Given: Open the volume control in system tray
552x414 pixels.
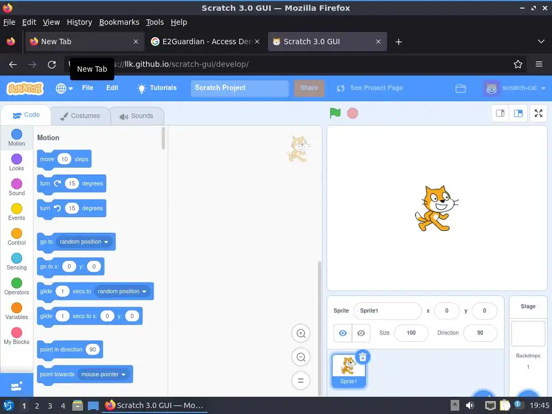Looking at the screenshot, I should pyautogui.click(x=470, y=405).
